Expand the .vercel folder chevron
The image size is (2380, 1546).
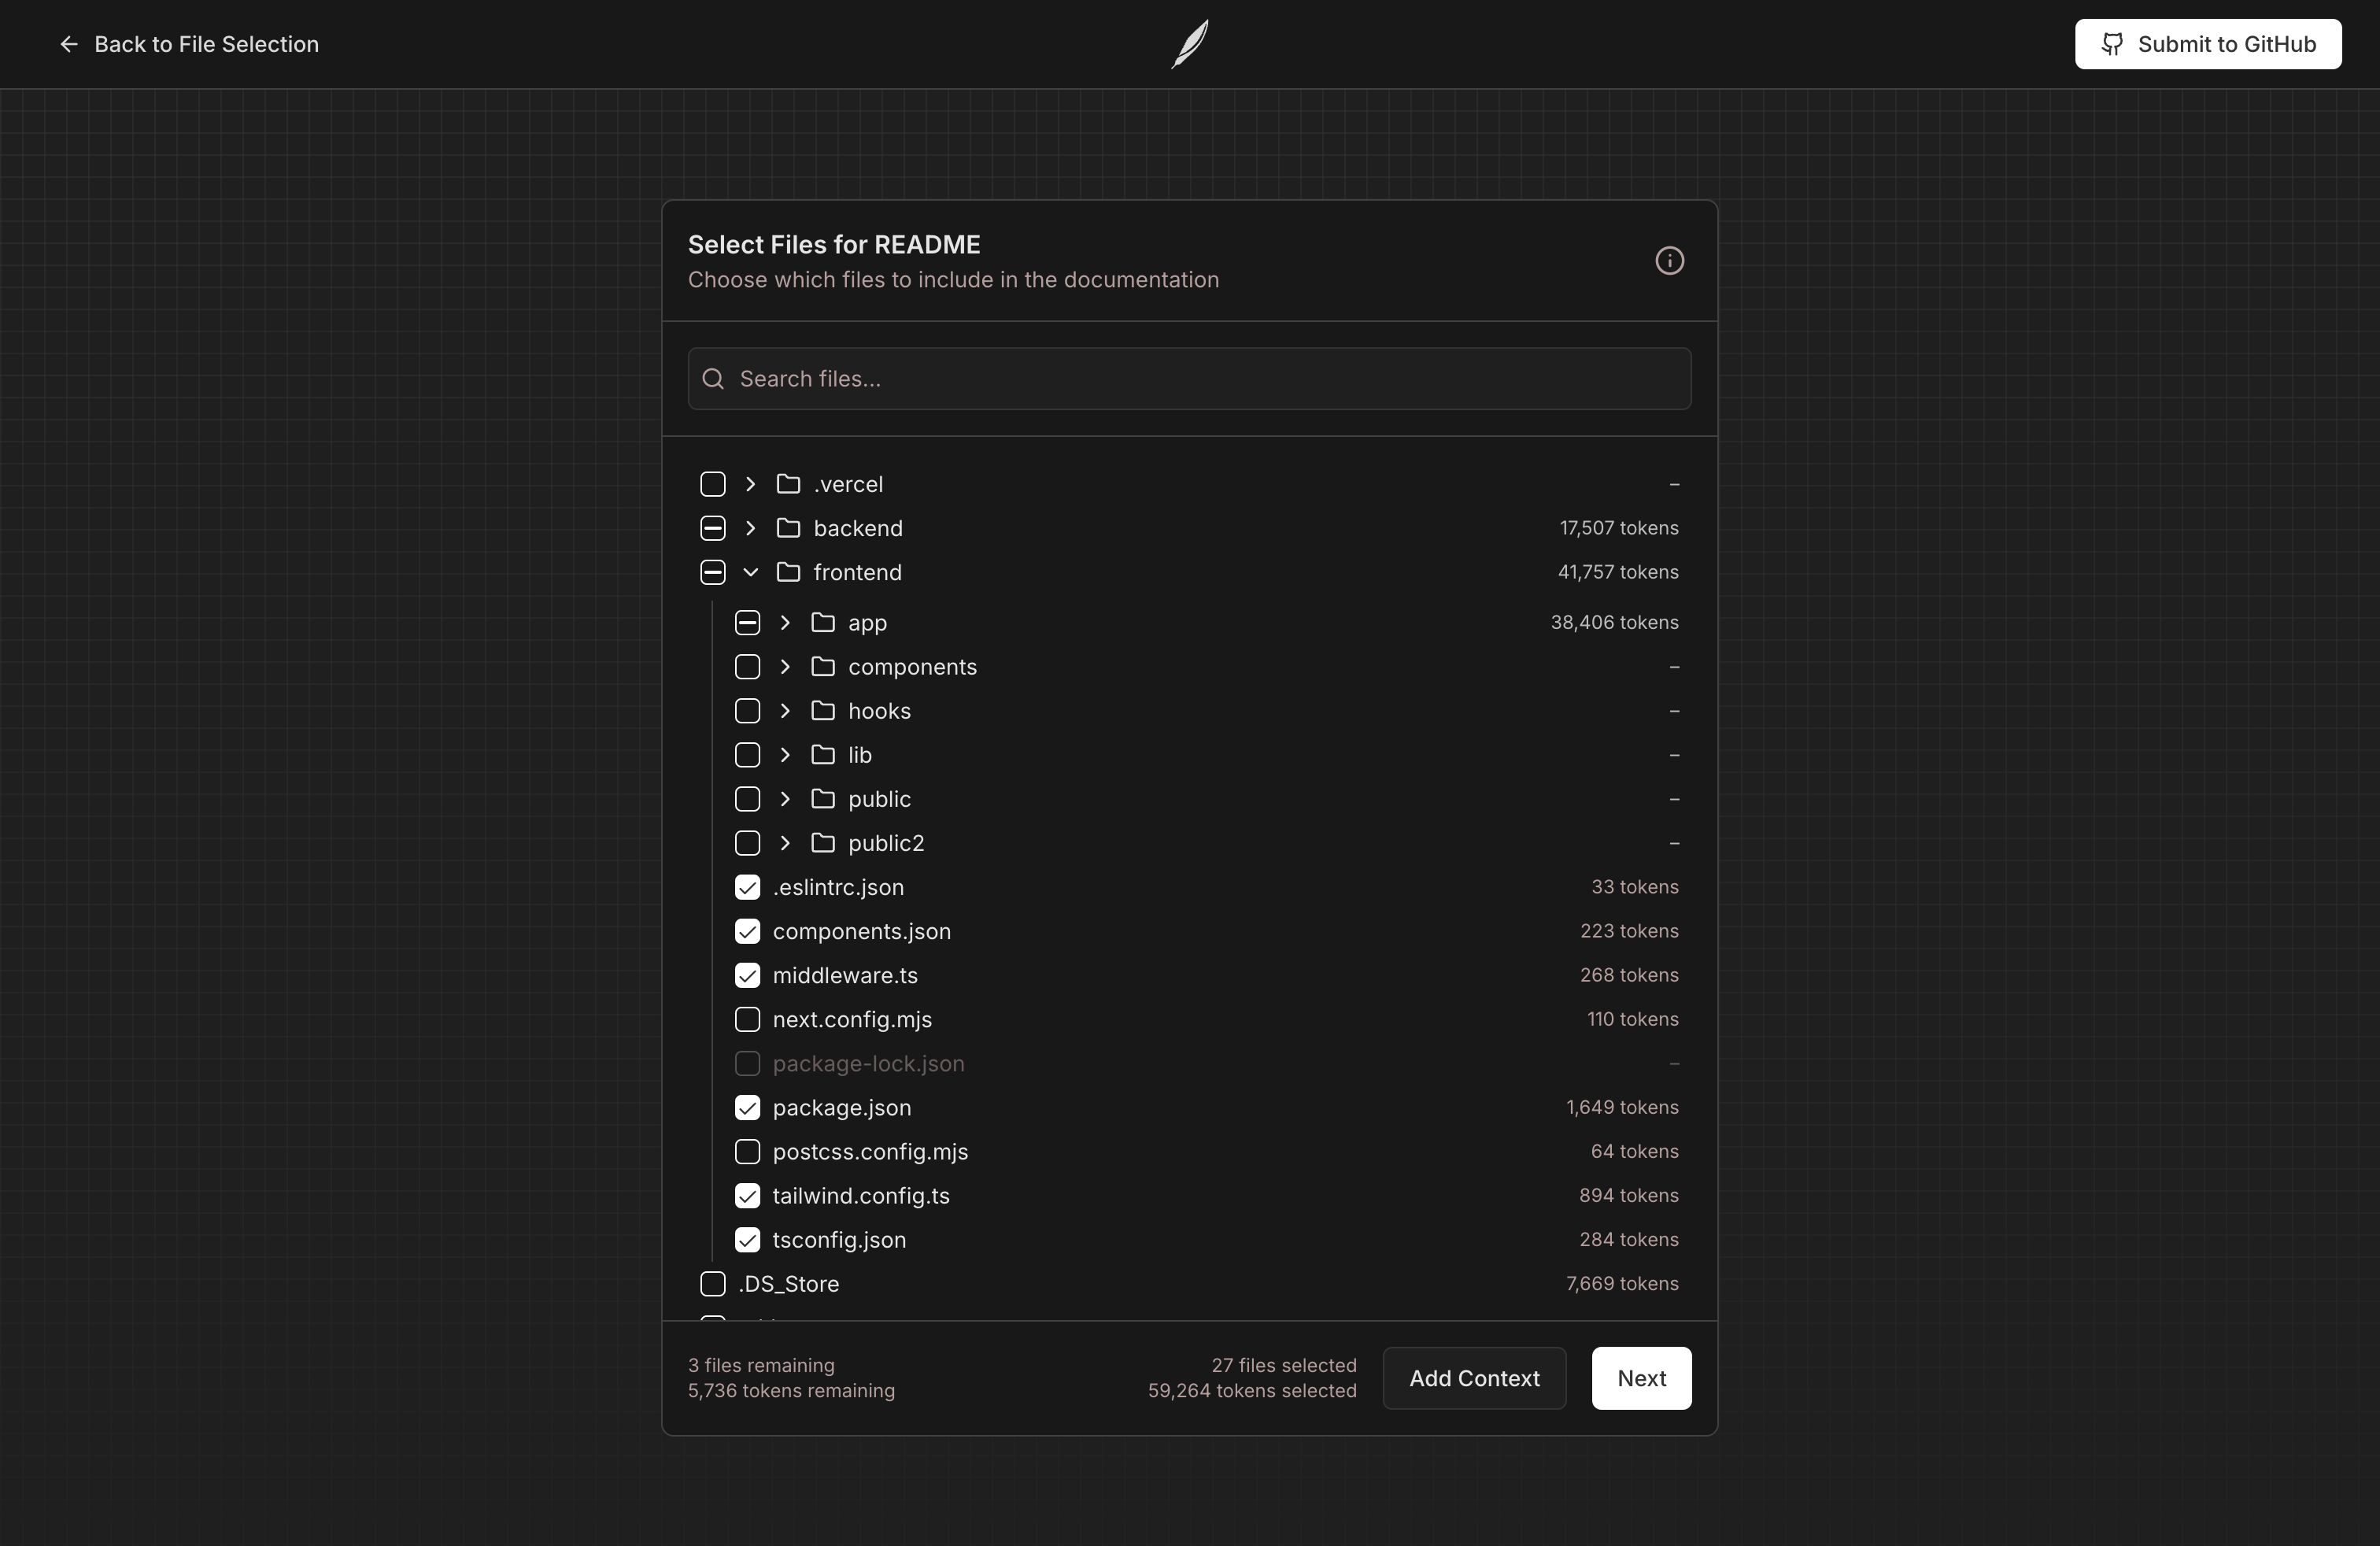pyautogui.click(x=750, y=484)
